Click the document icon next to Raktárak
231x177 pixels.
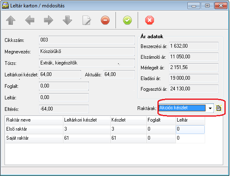click(x=219, y=108)
